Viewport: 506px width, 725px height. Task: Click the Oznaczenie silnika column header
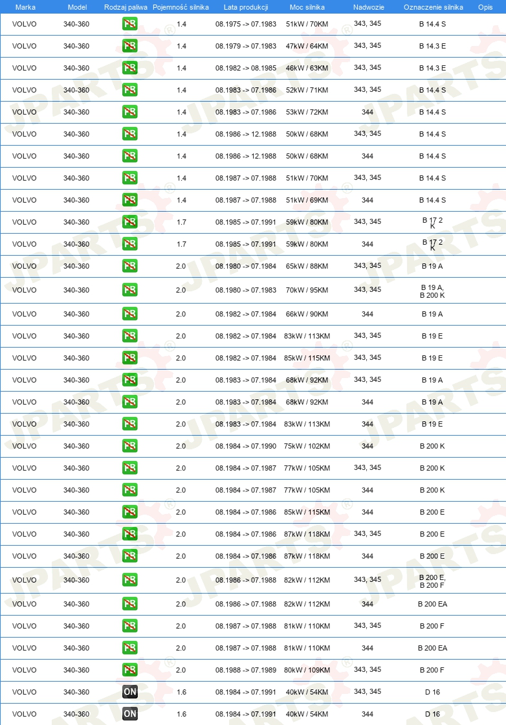434,7
